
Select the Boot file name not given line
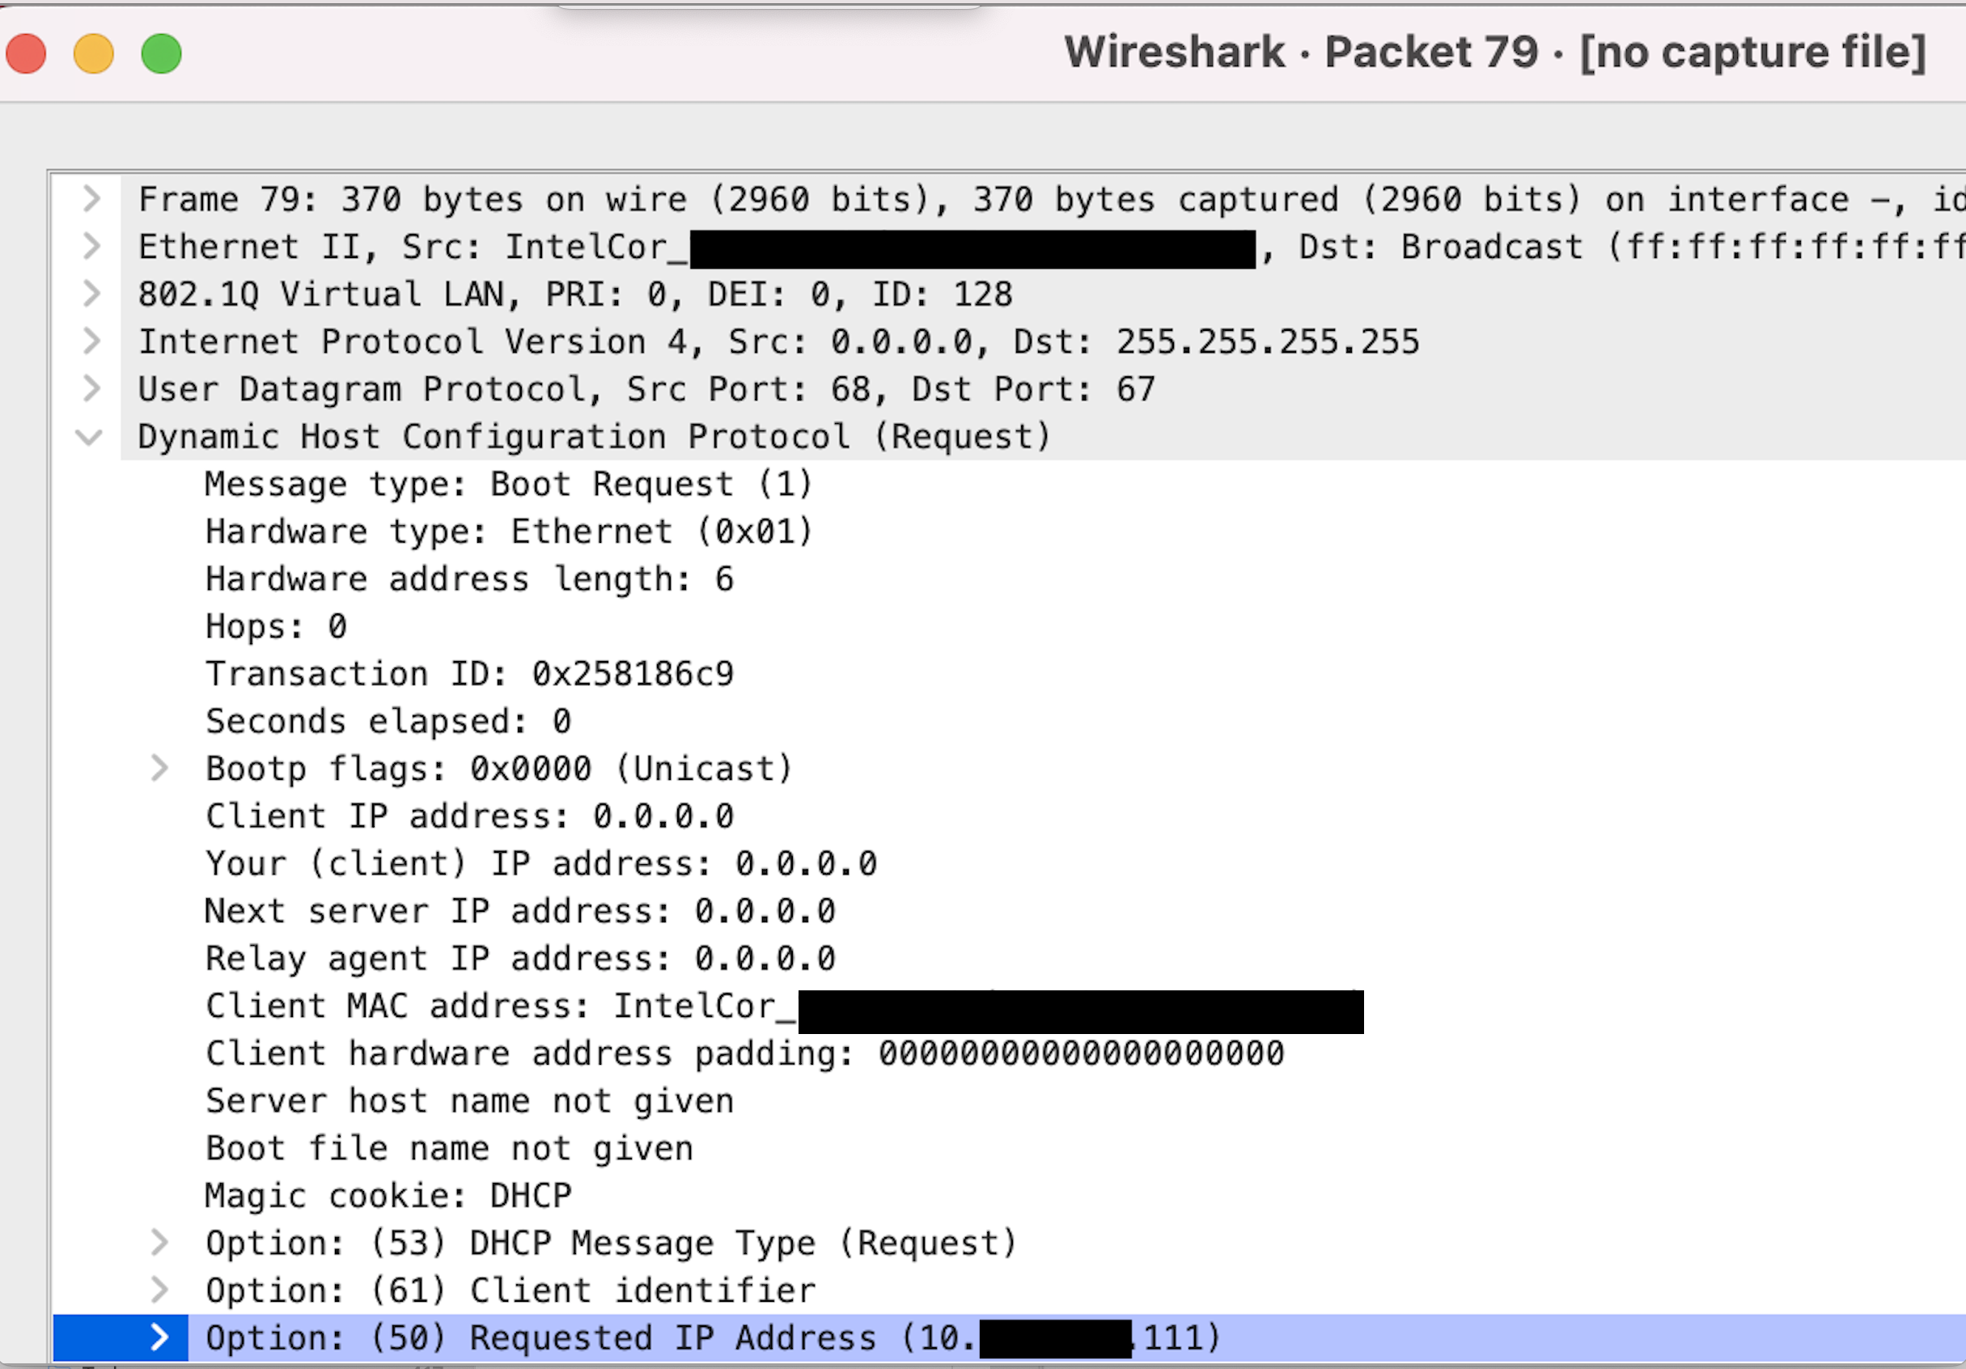click(449, 1147)
